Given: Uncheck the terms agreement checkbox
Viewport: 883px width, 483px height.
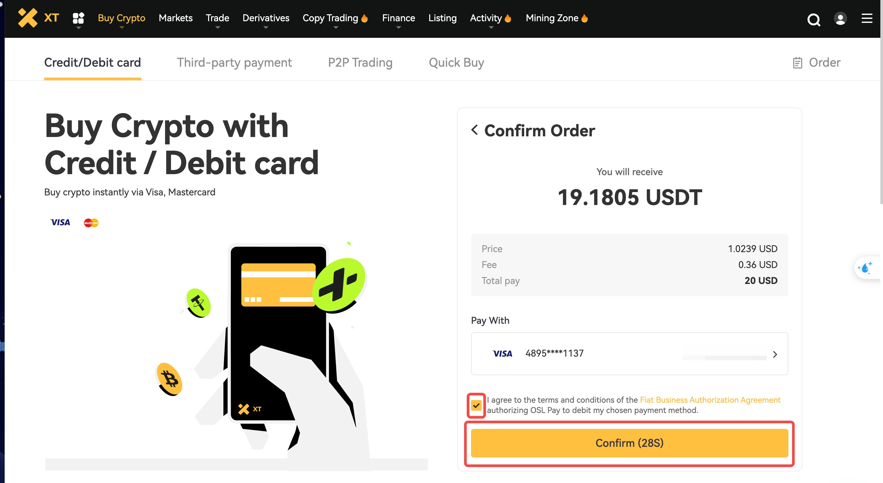Looking at the screenshot, I should pyautogui.click(x=476, y=406).
